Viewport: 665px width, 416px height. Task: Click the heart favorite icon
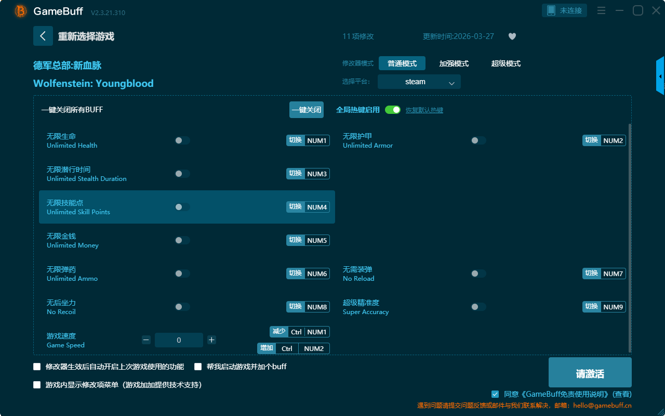512,36
